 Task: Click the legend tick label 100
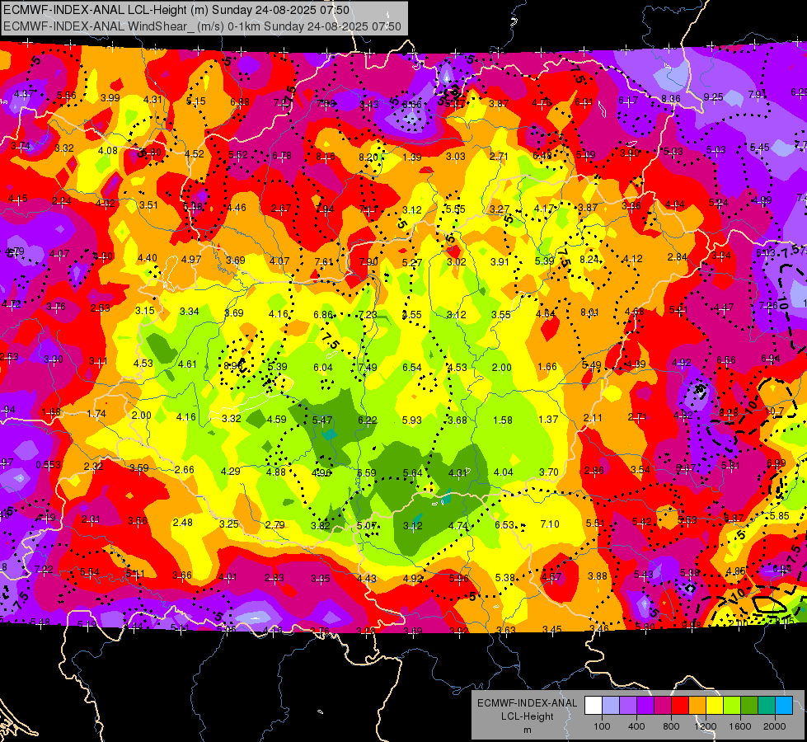tap(603, 726)
